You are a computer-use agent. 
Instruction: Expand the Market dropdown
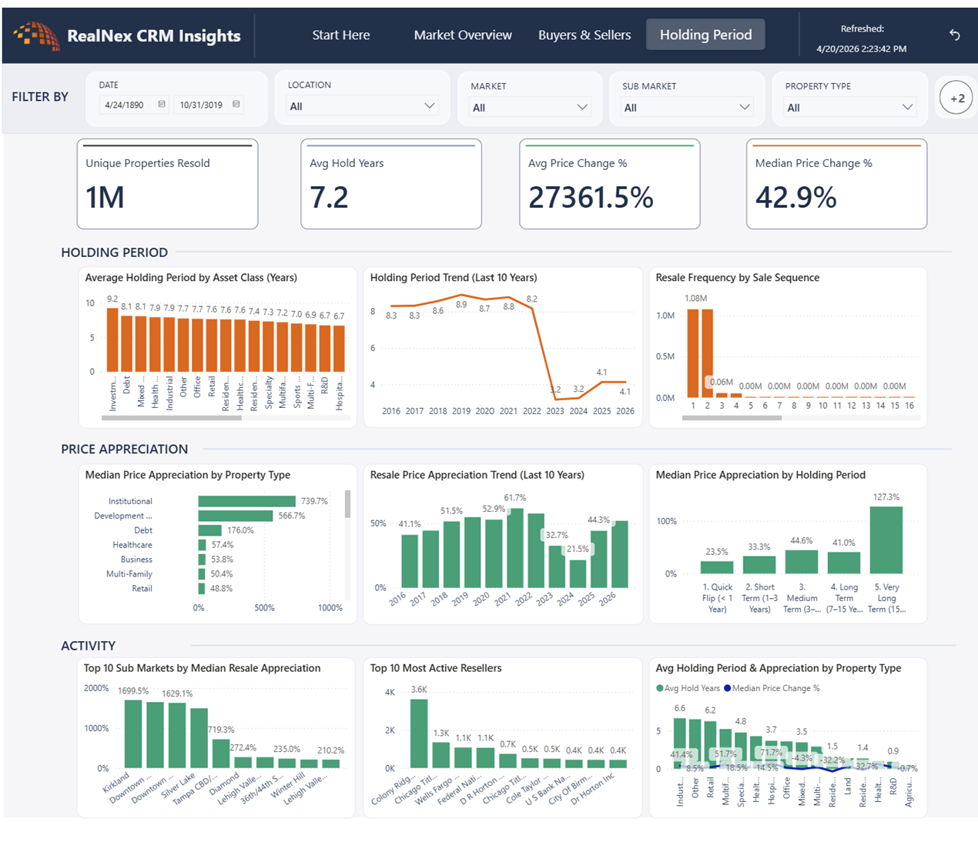coord(530,108)
